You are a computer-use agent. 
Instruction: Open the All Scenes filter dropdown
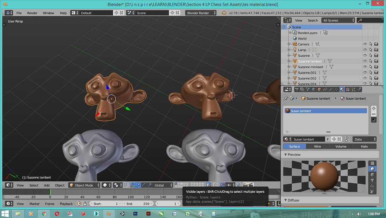tap(338, 20)
